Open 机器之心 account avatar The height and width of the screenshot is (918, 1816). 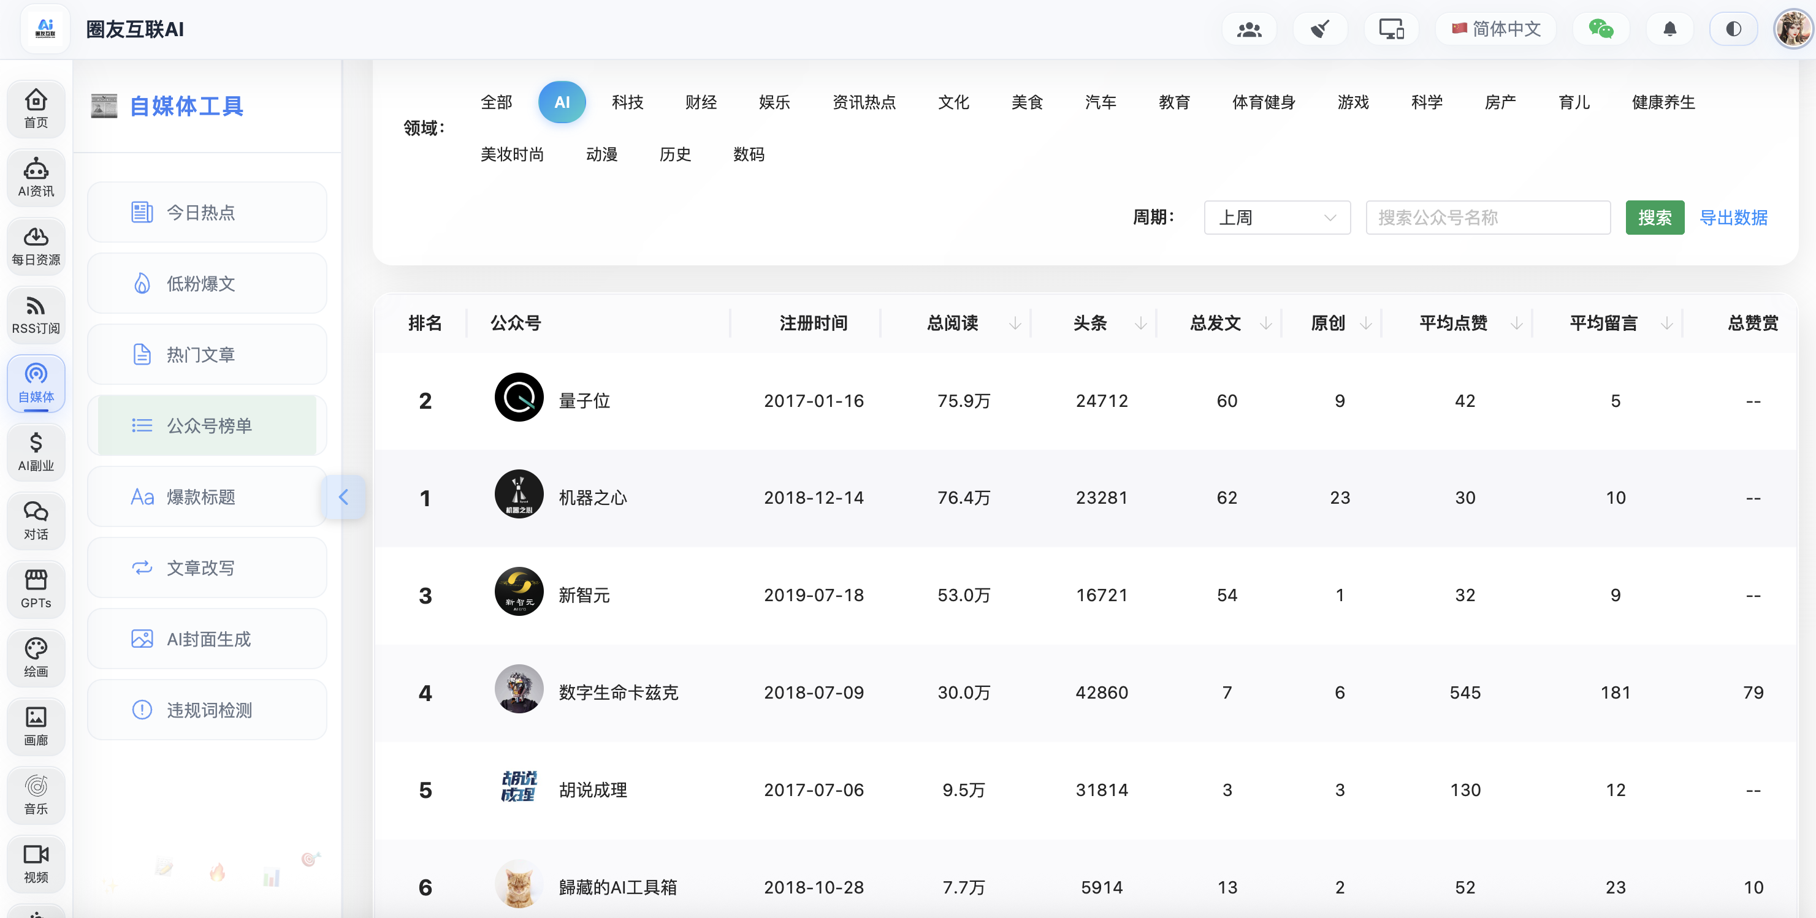click(519, 495)
